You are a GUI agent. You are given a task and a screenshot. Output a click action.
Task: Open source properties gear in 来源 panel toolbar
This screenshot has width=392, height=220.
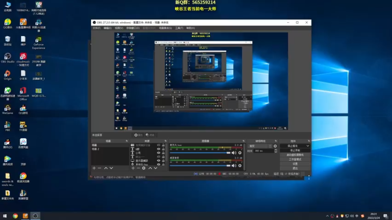coord(144,168)
